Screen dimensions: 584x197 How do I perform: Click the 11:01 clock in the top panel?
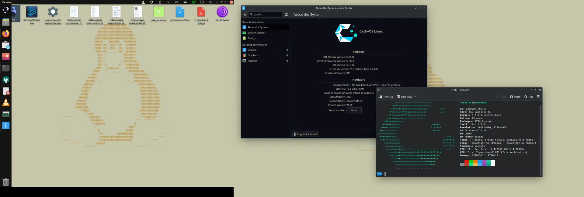224,2
